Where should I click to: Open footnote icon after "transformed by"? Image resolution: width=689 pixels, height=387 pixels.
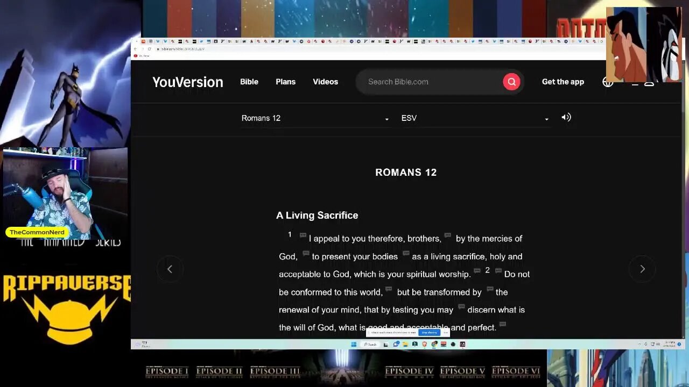(x=490, y=289)
